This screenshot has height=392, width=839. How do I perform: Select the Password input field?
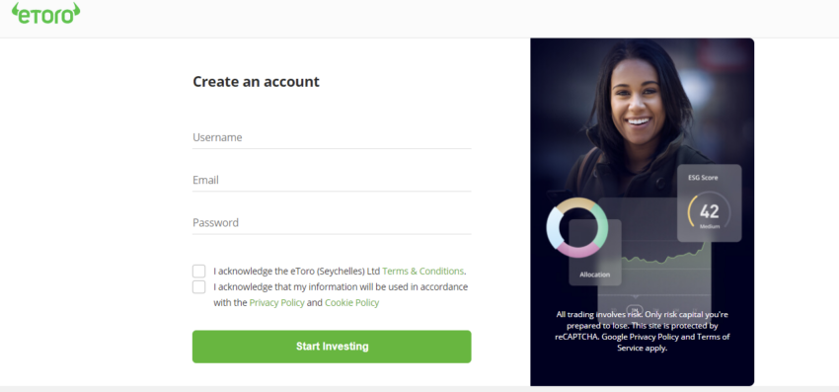[332, 223]
